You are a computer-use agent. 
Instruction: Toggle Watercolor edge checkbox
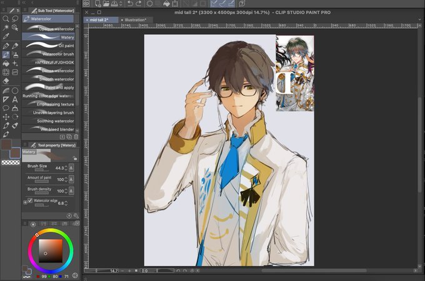tap(30, 200)
